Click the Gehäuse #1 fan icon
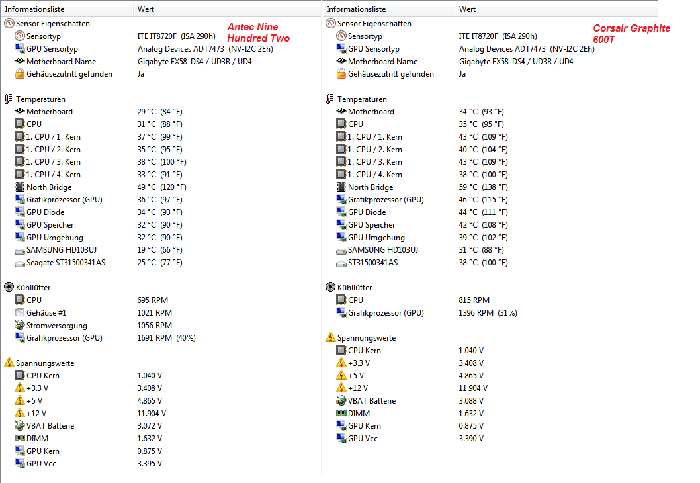Screen dimensions: 700x483 [20, 312]
